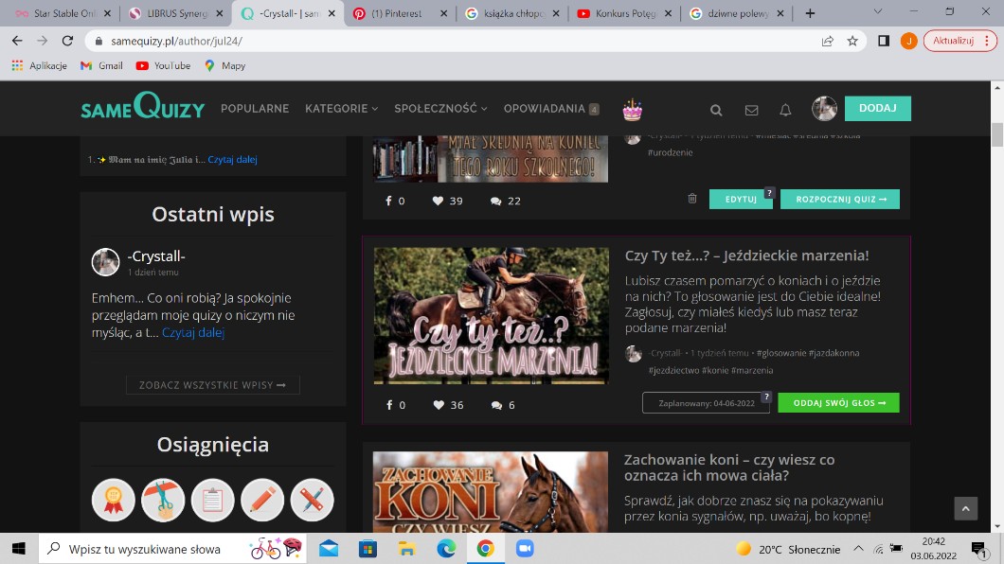Open the Jeździeckie marzenia quiz thumbnail
The height and width of the screenshot is (564, 1004).
491,315
